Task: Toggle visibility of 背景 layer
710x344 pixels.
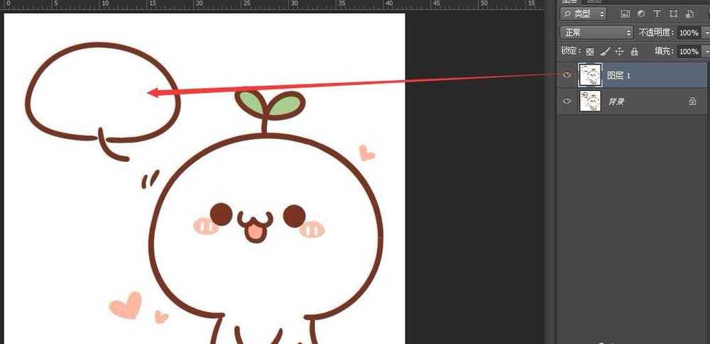Action: click(567, 101)
